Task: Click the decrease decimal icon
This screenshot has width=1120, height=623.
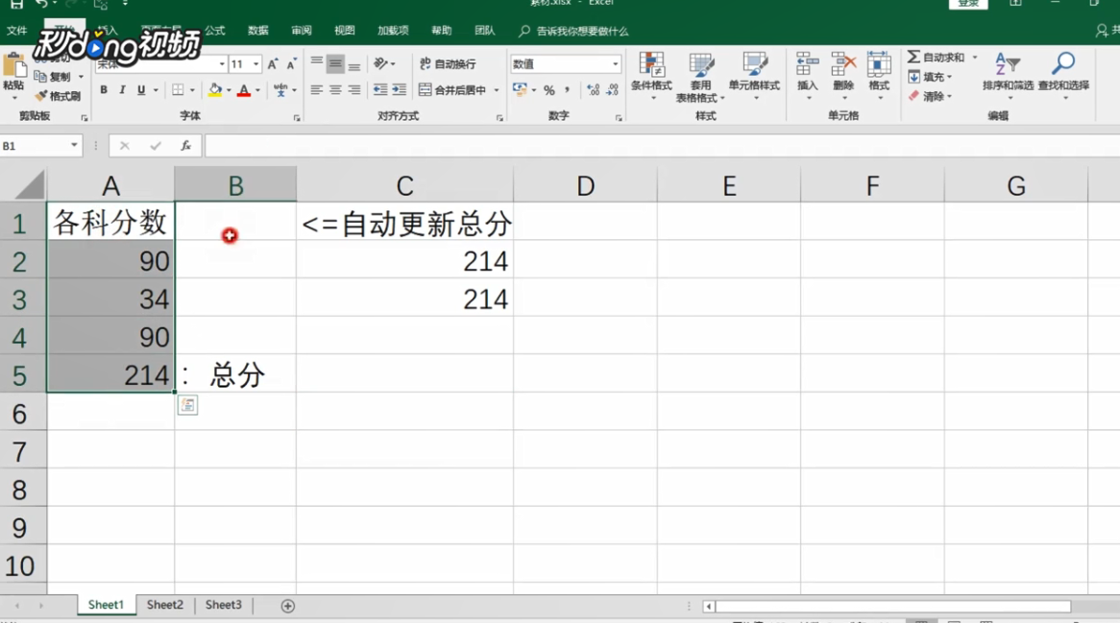Action: [x=612, y=90]
